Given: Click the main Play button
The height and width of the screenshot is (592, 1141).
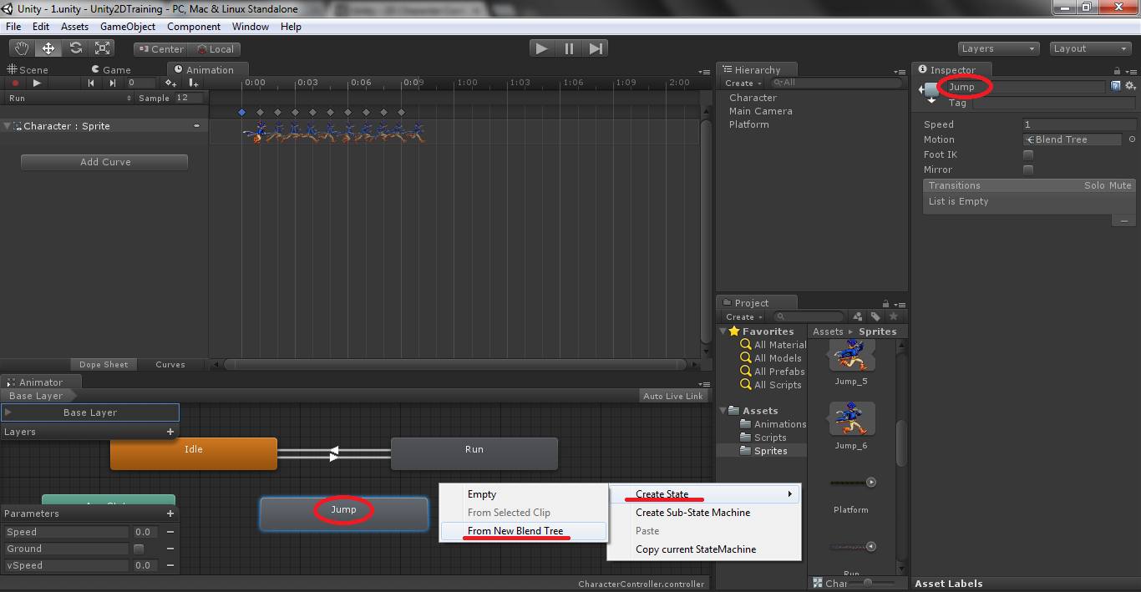Looking at the screenshot, I should tap(542, 48).
